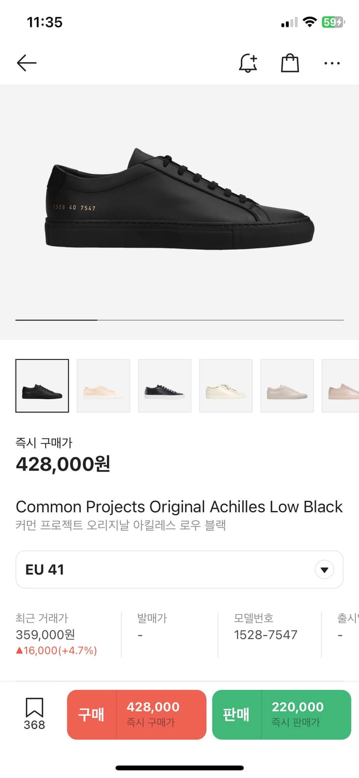The width and height of the screenshot is (359, 778).
Task: Toggle the bookmark icon showing 368
Action: [x=34, y=714]
